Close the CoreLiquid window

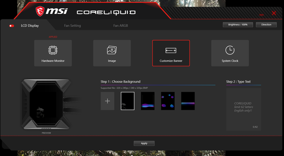tap(274, 13)
